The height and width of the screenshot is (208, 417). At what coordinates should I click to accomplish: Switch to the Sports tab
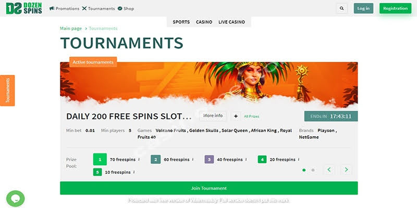[x=181, y=22]
